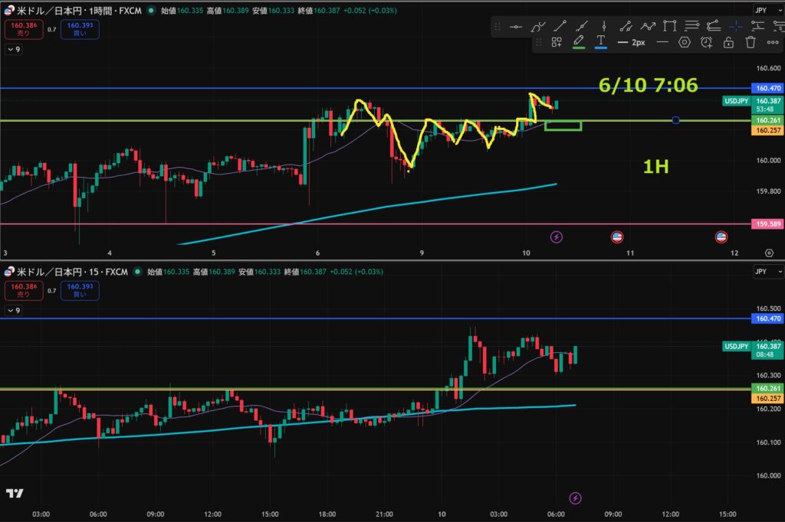Viewport: 785px width, 522px height.
Task: Click the orange 160.257 price label on 1H chart
Action: (768, 130)
